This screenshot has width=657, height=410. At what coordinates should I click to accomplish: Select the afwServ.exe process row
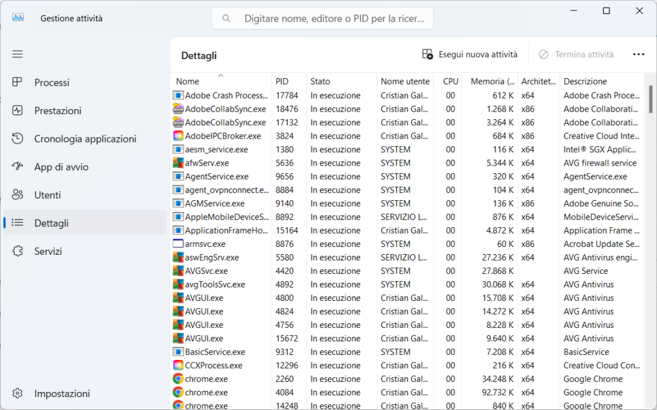(x=207, y=163)
